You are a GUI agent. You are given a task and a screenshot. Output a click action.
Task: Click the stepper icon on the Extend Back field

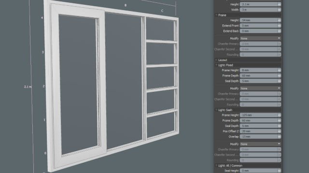(x=279, y=31)
